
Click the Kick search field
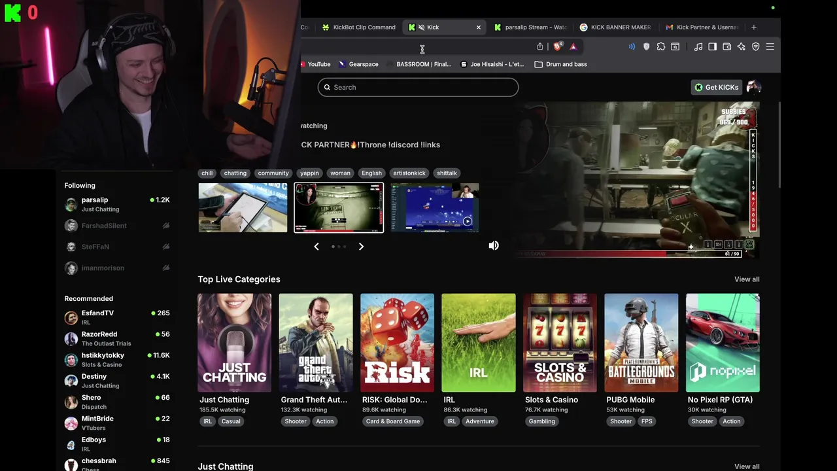click(418, 87)
